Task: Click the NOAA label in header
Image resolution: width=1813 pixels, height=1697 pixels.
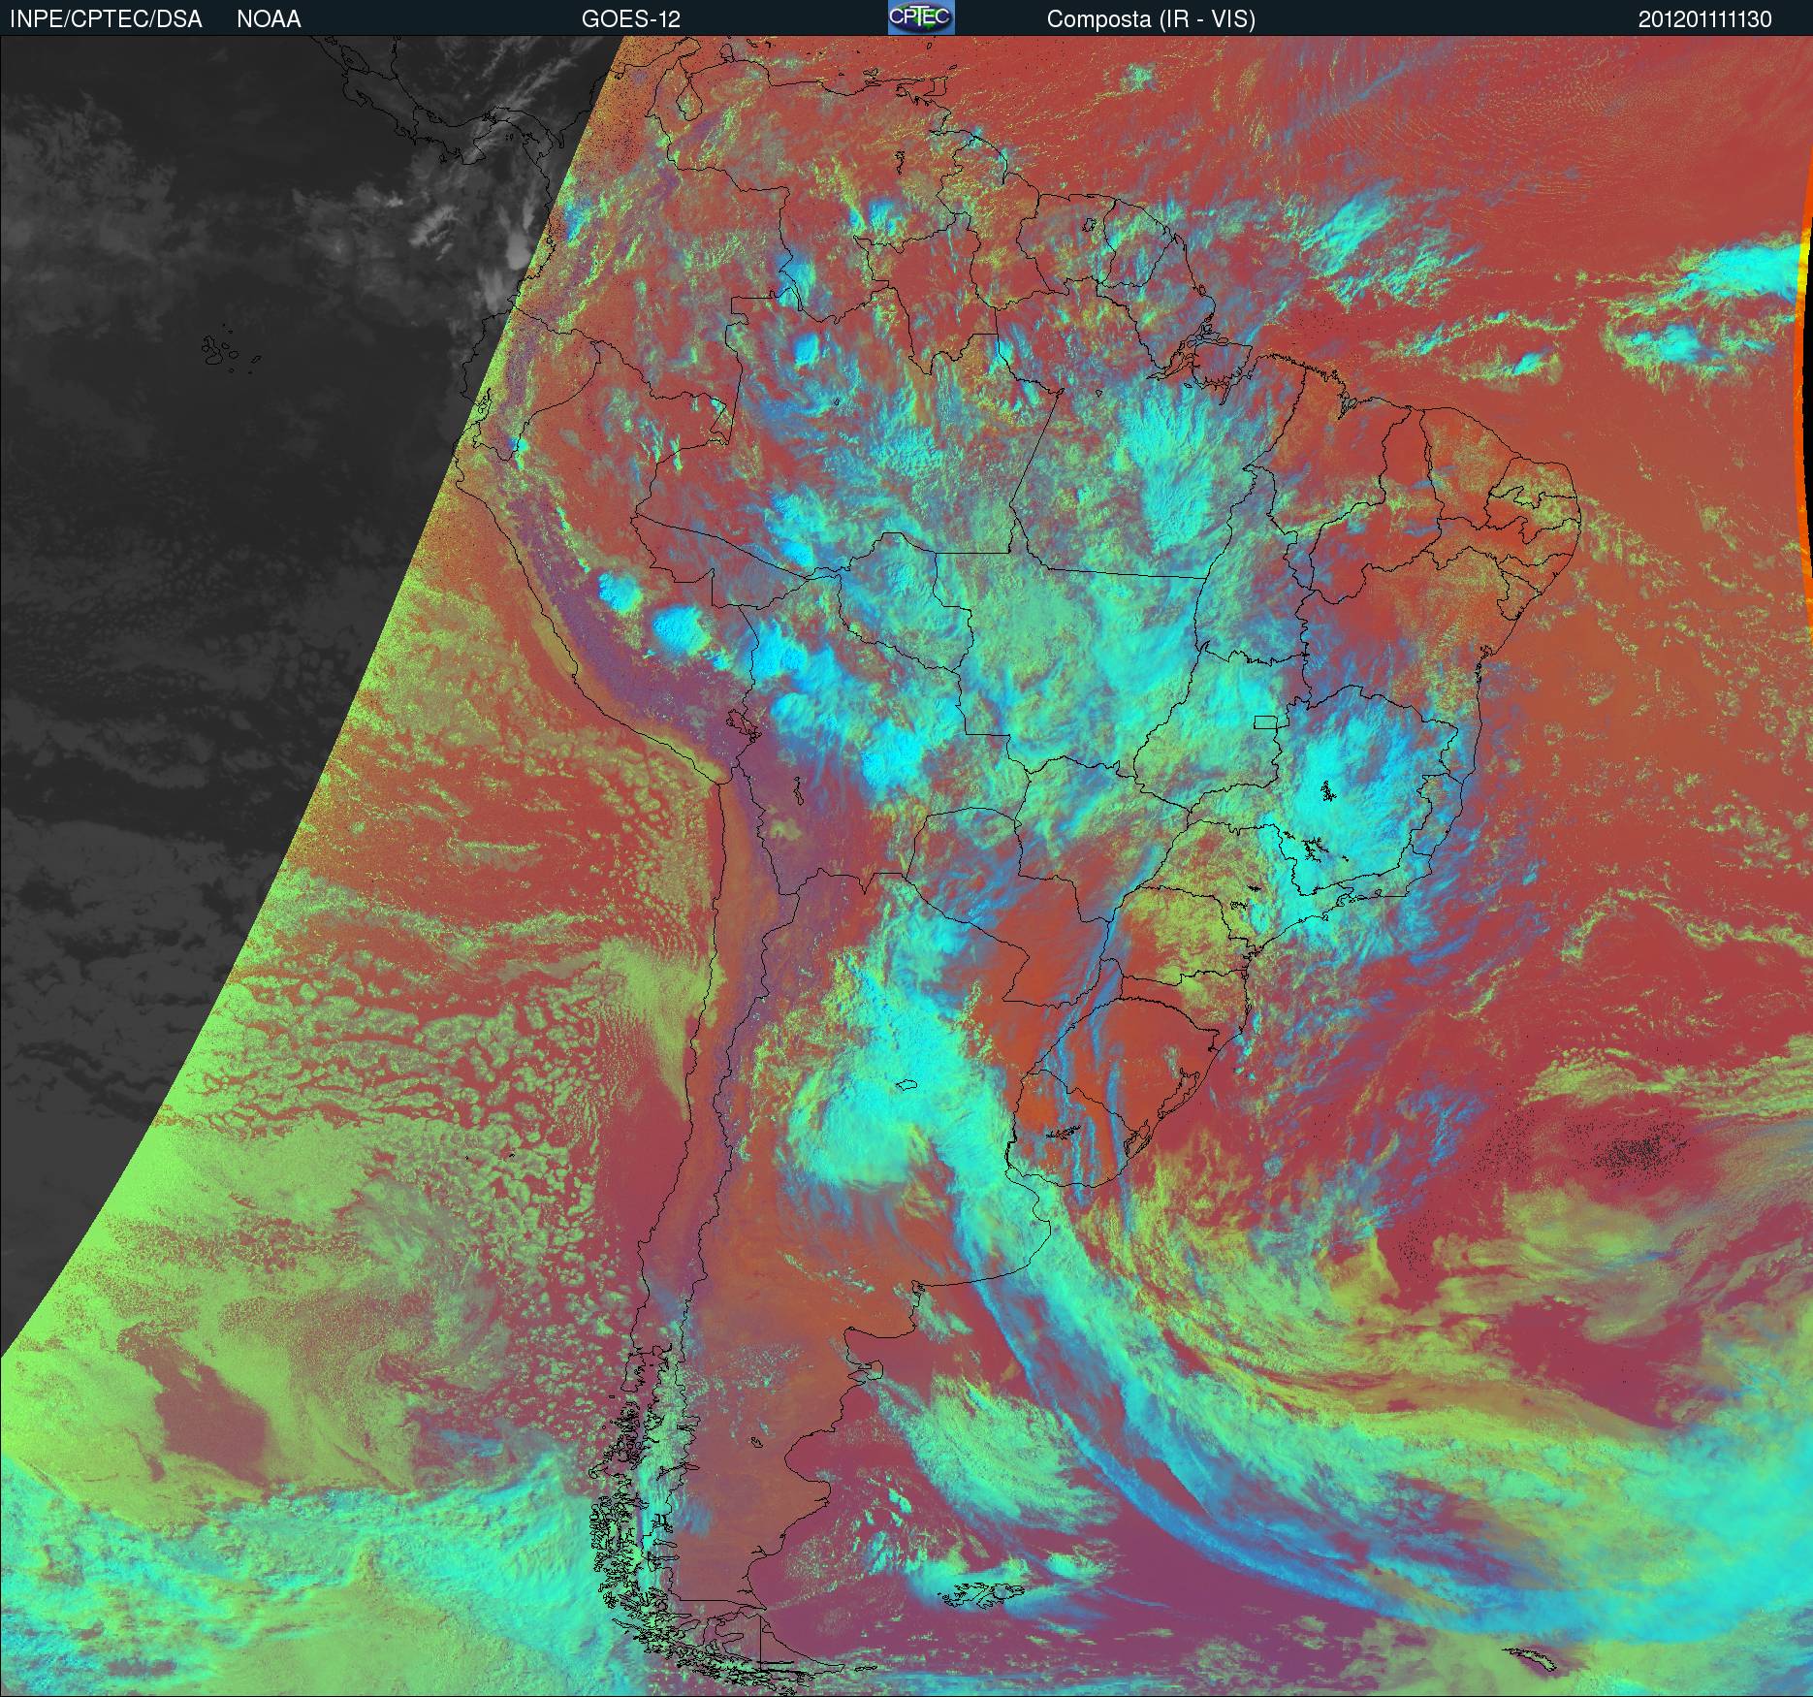Action: coord(269,19)
